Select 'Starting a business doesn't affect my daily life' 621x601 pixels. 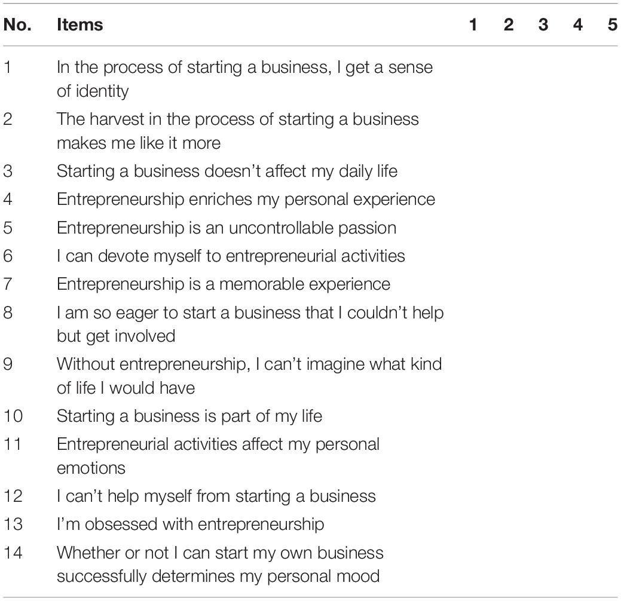(x=227, y=171)
